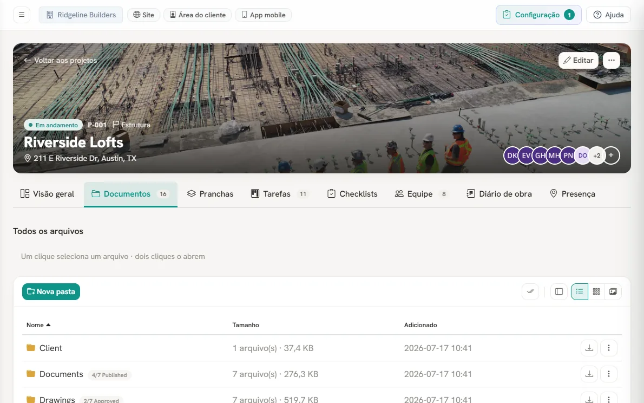The height and width of the screenshot is (403, 644).
Task: Go back via Voltar aos projetos
Action: click(x=61, y=60)
